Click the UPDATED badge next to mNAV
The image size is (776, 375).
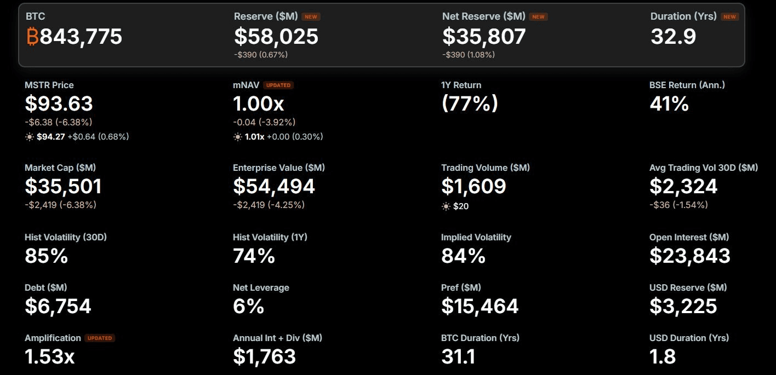(278, 85)
